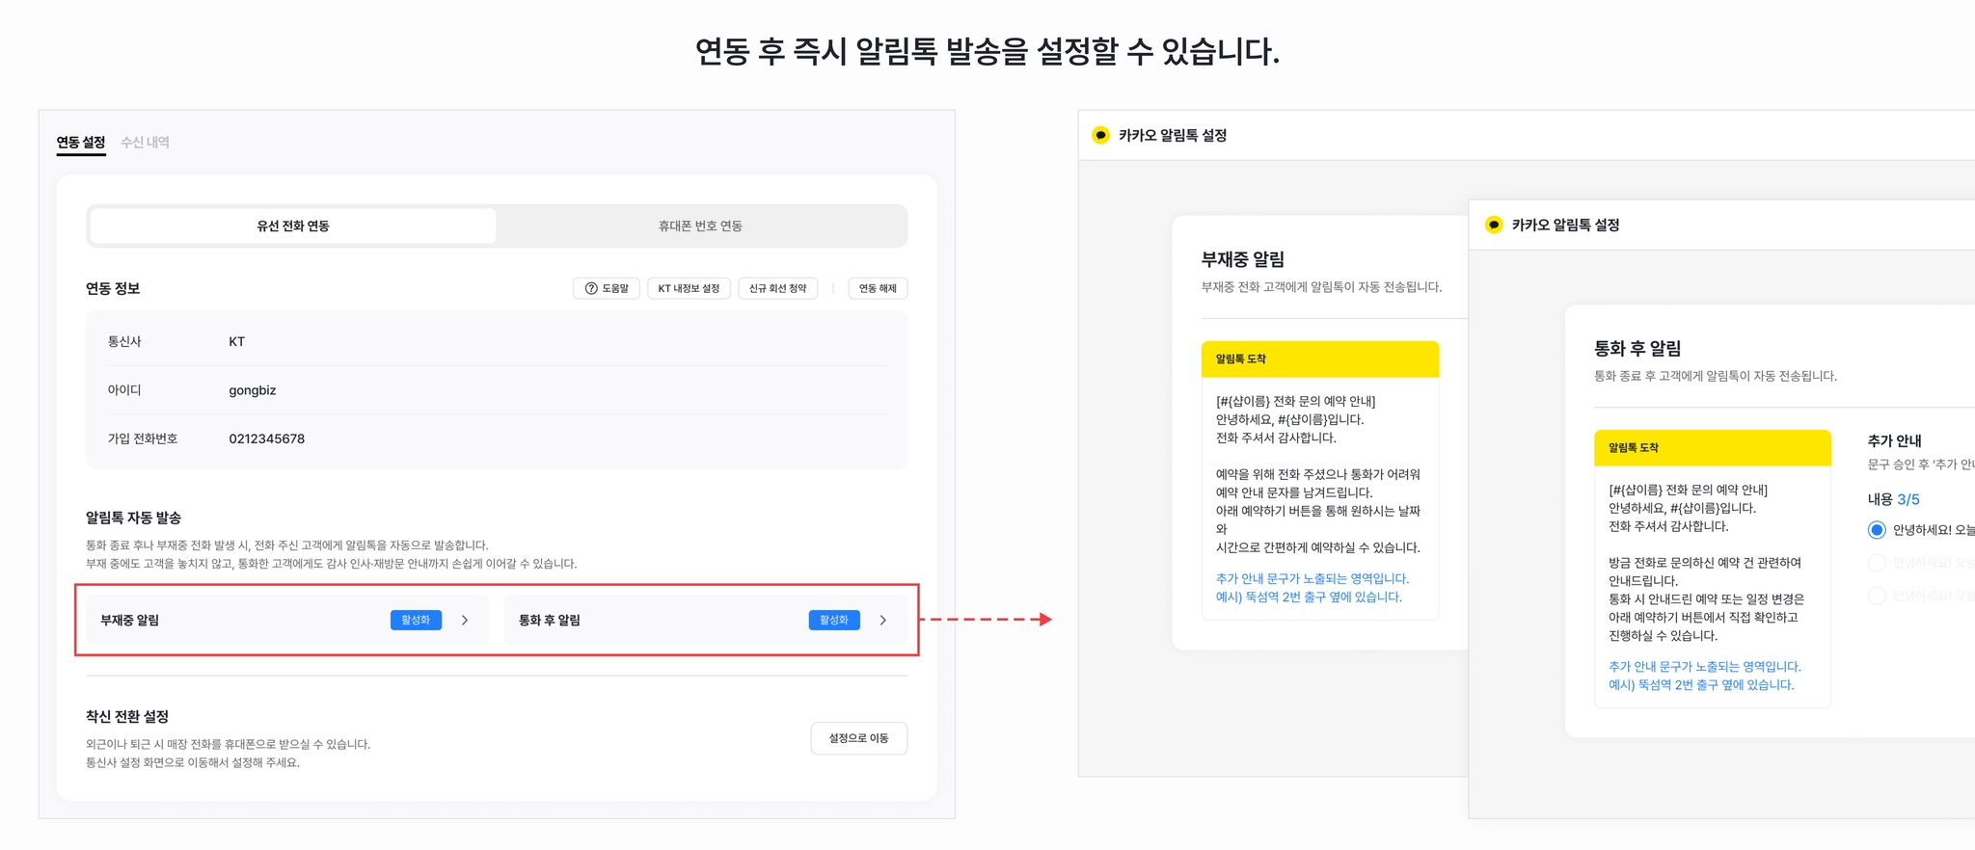Expand the 부재중 알림 row chevron
Viewport: 1975px width, 850px height.
pos(465,621)
